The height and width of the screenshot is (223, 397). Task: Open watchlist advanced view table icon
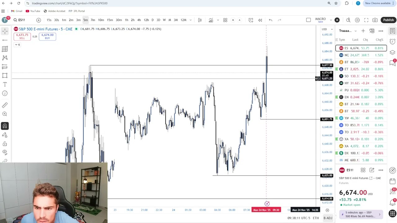click(372, 31)
